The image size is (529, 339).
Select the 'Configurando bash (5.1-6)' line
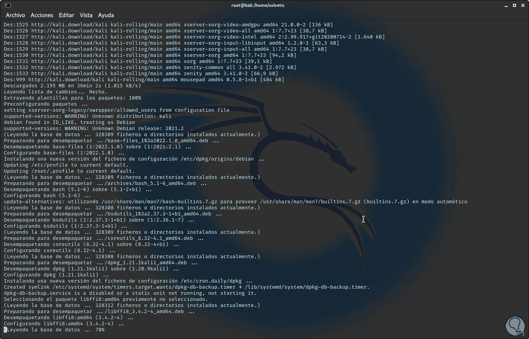(47, 196)
